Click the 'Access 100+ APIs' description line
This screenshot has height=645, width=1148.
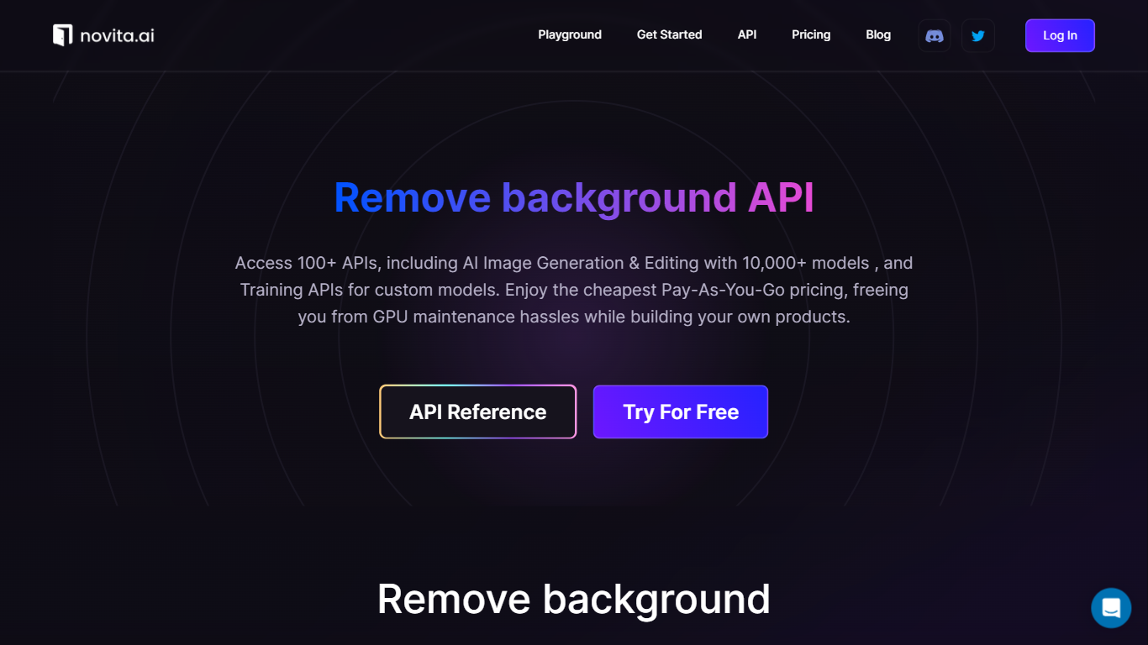574,263
